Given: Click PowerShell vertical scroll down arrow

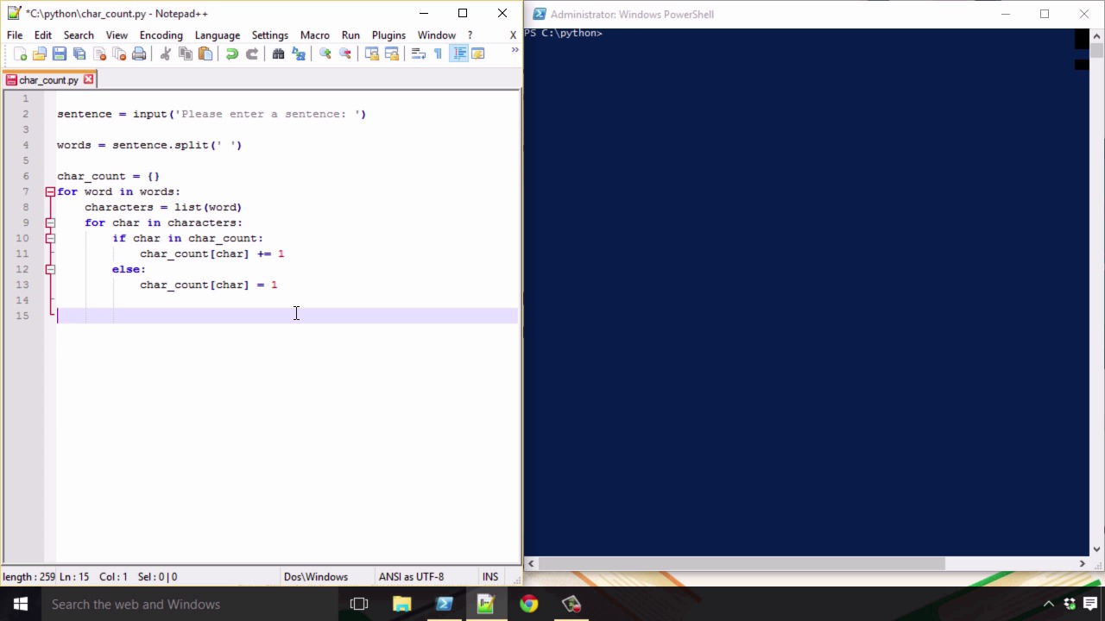Looking at the screenshot, I should pyautogui.click(x=1096, y=549).
